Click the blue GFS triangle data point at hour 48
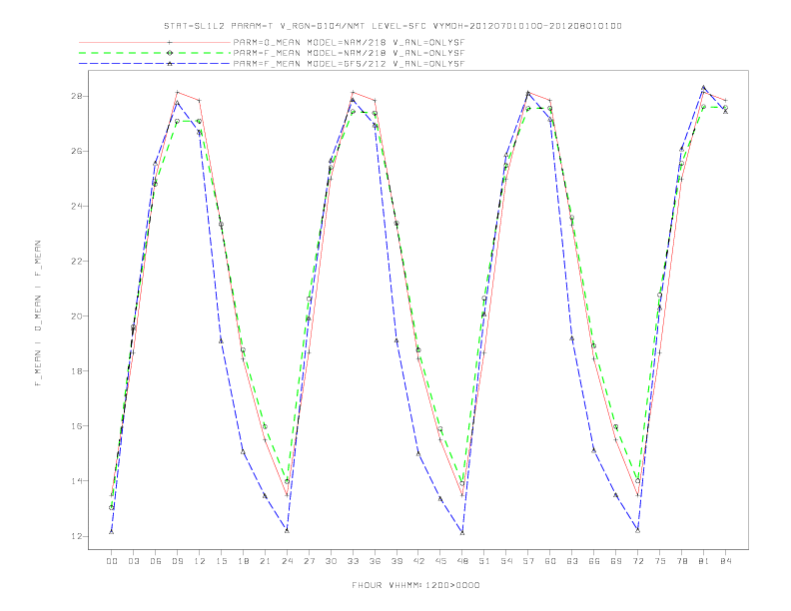Viewport: 791px width, 611px height. 462,532
